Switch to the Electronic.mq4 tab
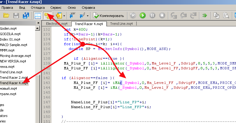Screen dimensions: 236x123 click(x=57, y=24)
